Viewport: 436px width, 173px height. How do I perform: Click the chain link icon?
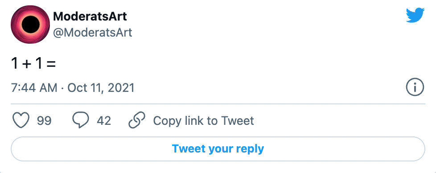click(x=137, y=120)
